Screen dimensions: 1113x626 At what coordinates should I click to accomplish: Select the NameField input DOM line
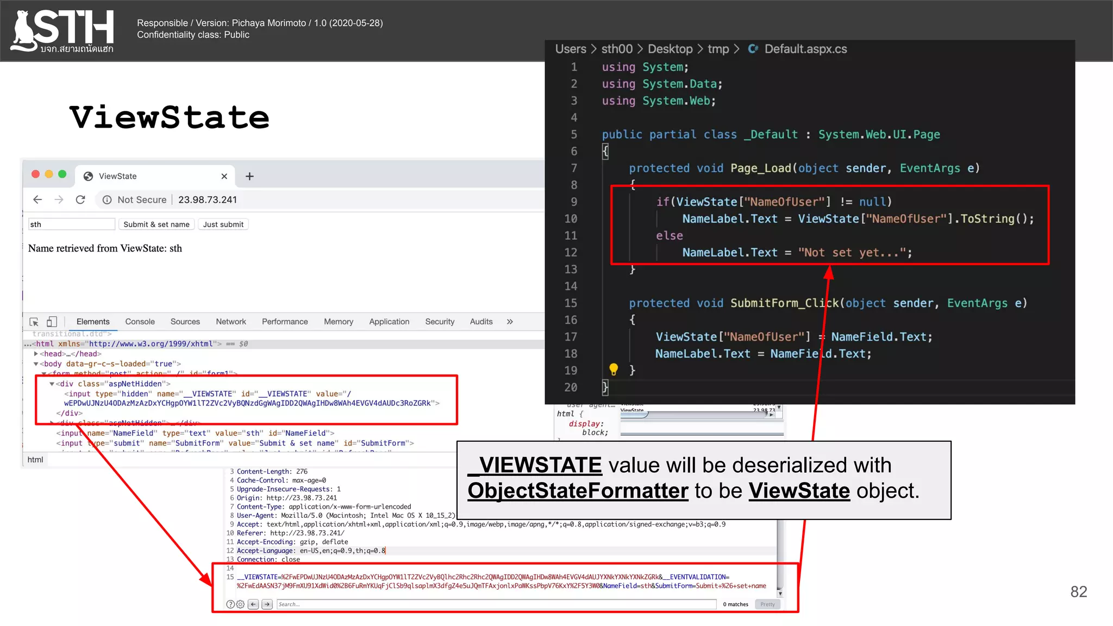[195, 433]
